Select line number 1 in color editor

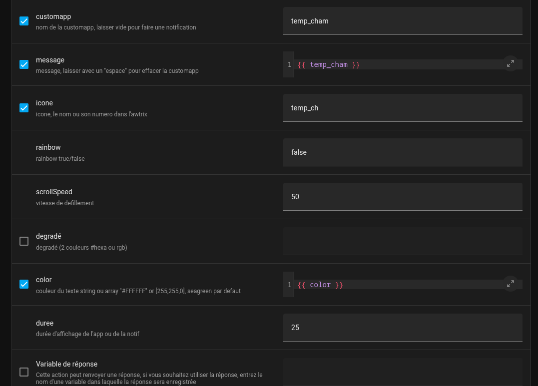pos(290,285)
